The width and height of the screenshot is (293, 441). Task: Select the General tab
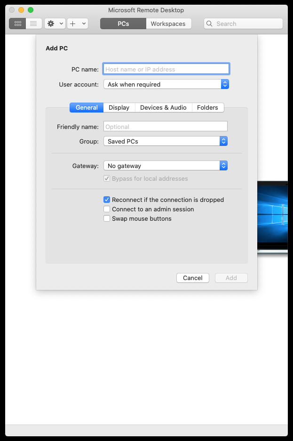[x=87, y=107]
